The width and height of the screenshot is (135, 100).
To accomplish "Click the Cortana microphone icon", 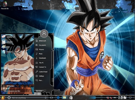I will point(46,98).
